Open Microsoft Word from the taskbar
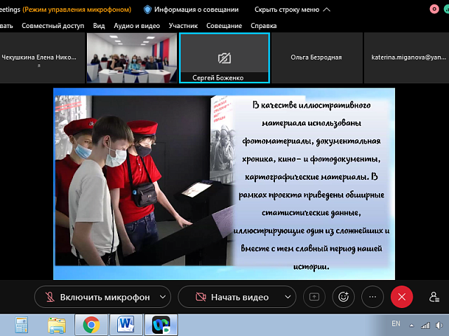 point(126,324)
